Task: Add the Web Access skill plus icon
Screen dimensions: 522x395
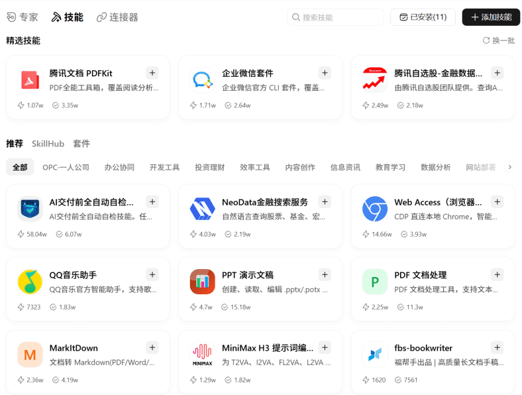Action: click(x=497, y=202)
